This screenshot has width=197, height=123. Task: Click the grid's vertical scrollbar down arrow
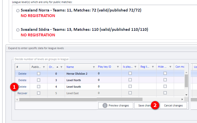(x=186, y=95)
